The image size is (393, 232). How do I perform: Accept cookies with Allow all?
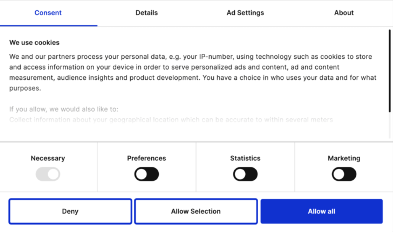click(x=321, y=211)
